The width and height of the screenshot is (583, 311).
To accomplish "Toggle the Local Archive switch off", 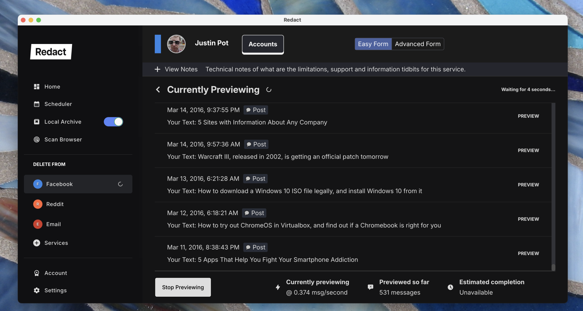I will (113, 122).
